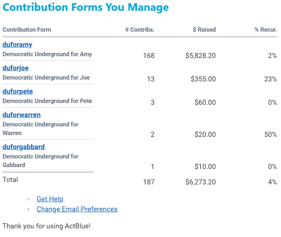This screenshot has height=237, width=281.
Task: Click the total raised amount $6,273.20
Action: [200, 182]
